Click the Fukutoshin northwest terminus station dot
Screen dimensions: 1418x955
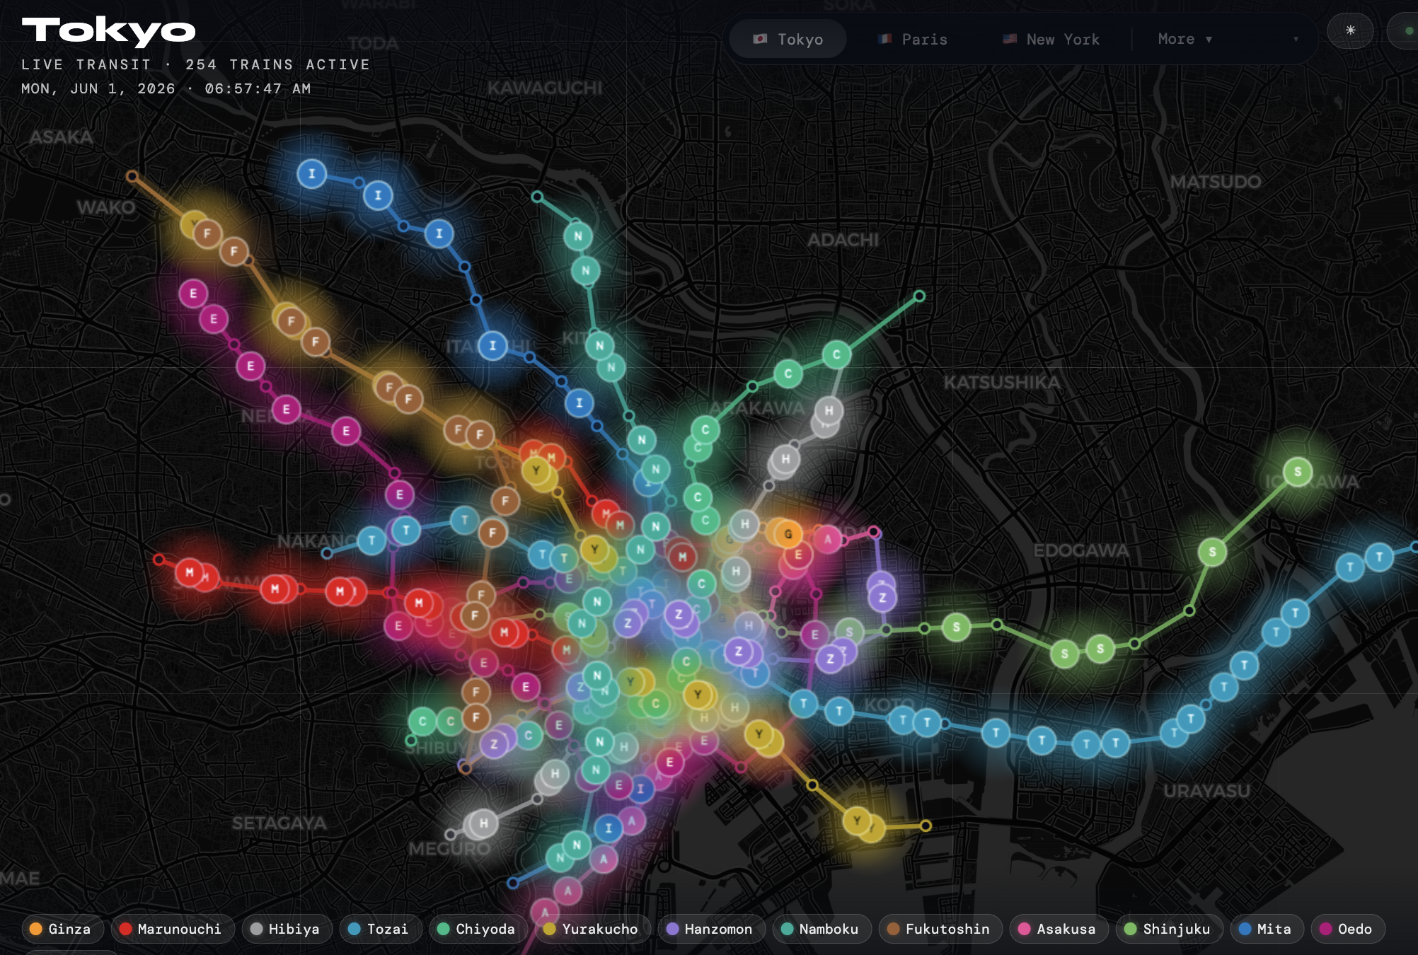[x=132, y=176]
